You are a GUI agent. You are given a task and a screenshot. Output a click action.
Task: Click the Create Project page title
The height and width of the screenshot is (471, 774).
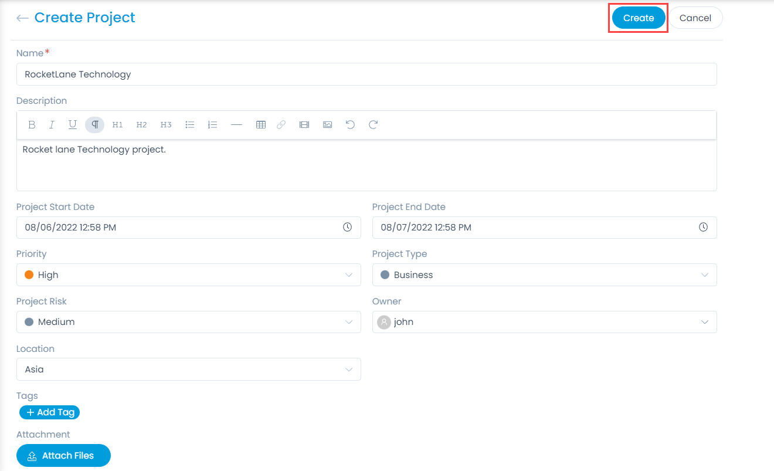(x=84, y=18)
